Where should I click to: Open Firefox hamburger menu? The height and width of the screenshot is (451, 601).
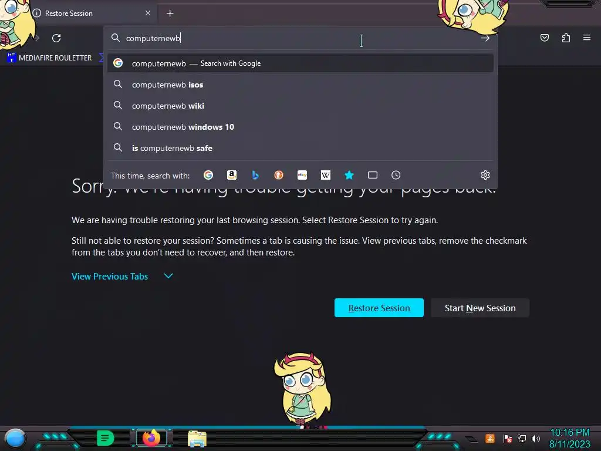pos(586,38)
